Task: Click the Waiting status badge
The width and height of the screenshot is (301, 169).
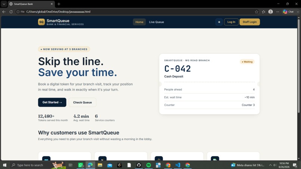Action: (247, 62)
